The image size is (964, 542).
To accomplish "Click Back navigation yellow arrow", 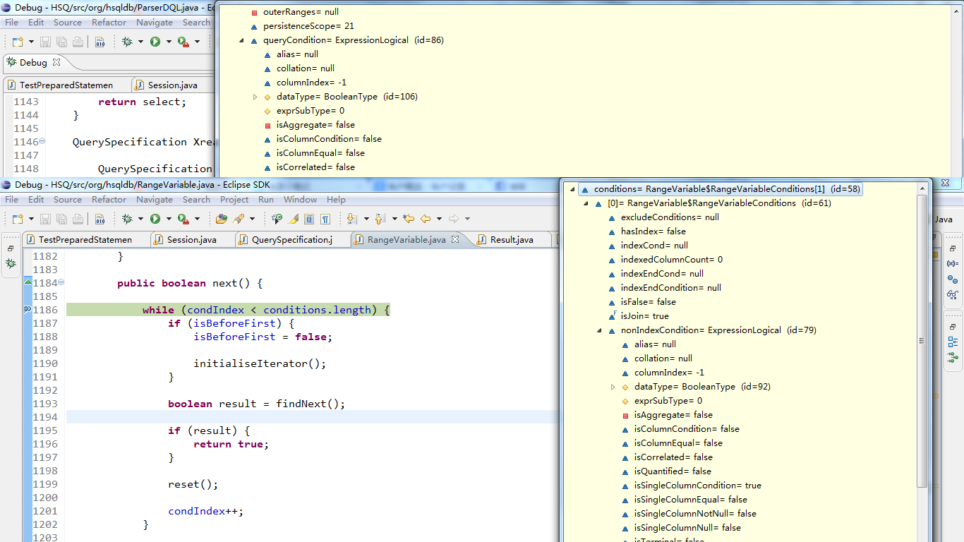I will 426,219.
